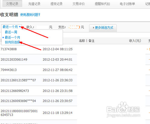Open the 提醒和代扣 tab
Image resolution: width=150 pixels, height=124 pixels.
tap(102, 4)
